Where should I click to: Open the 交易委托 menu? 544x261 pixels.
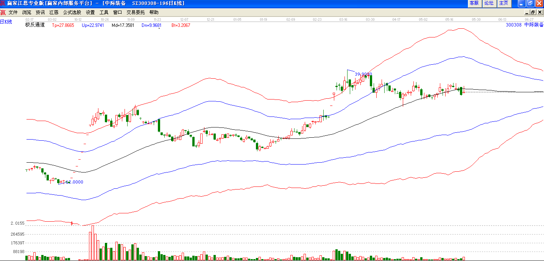136,12
